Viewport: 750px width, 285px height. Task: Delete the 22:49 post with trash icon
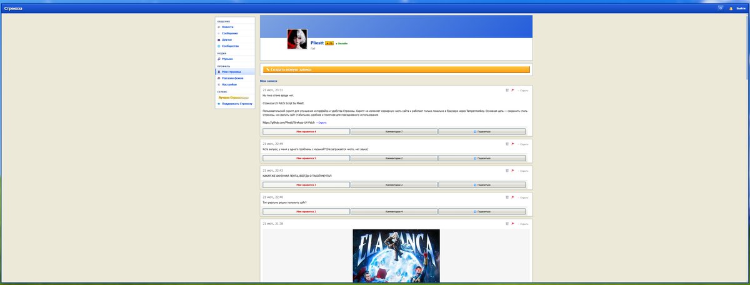tap(507, 144)
